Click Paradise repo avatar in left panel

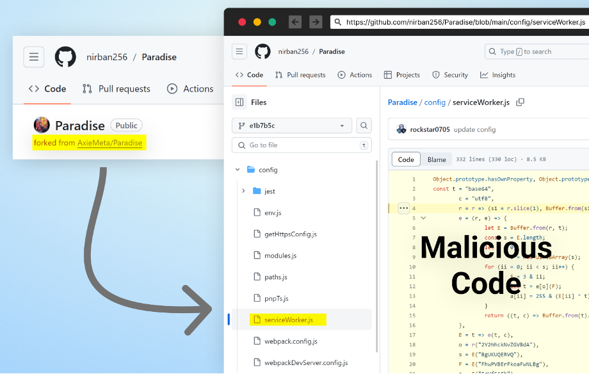tap(42, 125)
